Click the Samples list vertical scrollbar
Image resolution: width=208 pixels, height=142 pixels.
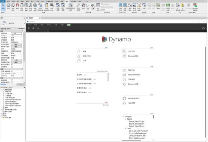(x=154, y=117)
